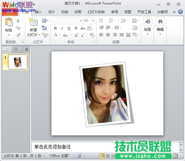Open the Help question mark icon
This screenshot has height=161, width=185.
coord(180,12)
